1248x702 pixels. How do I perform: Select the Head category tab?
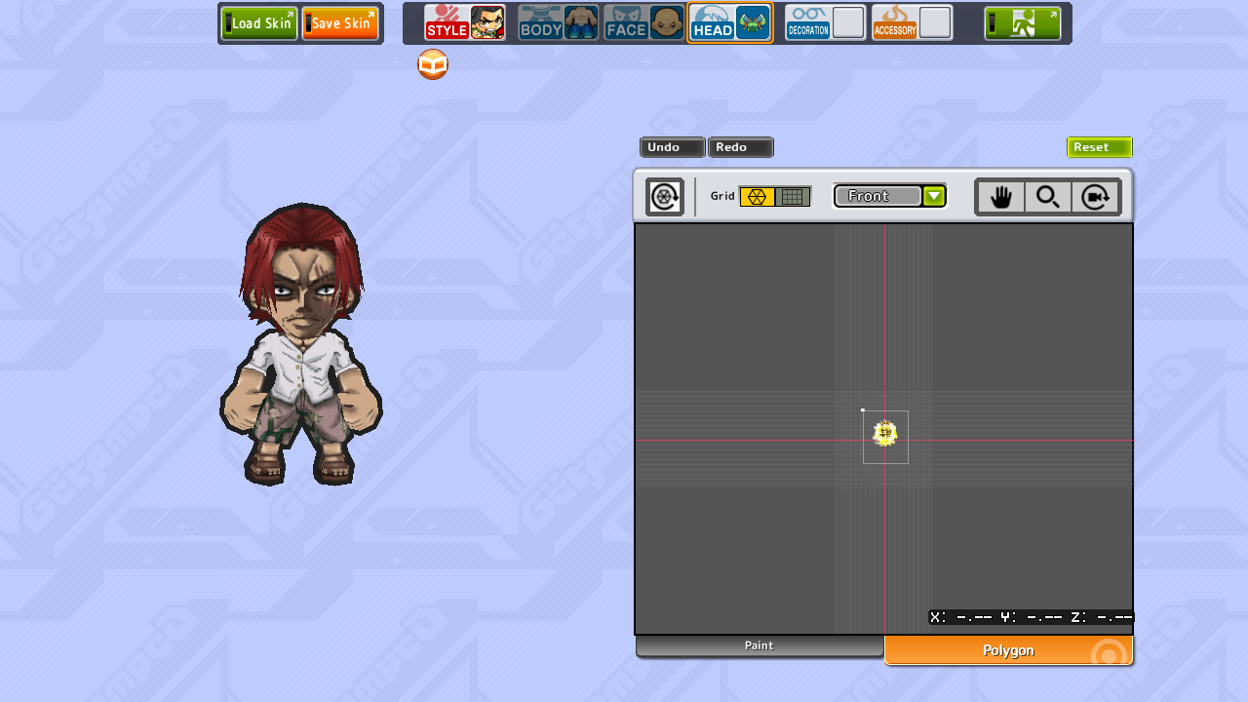click(x=730, y=22)
